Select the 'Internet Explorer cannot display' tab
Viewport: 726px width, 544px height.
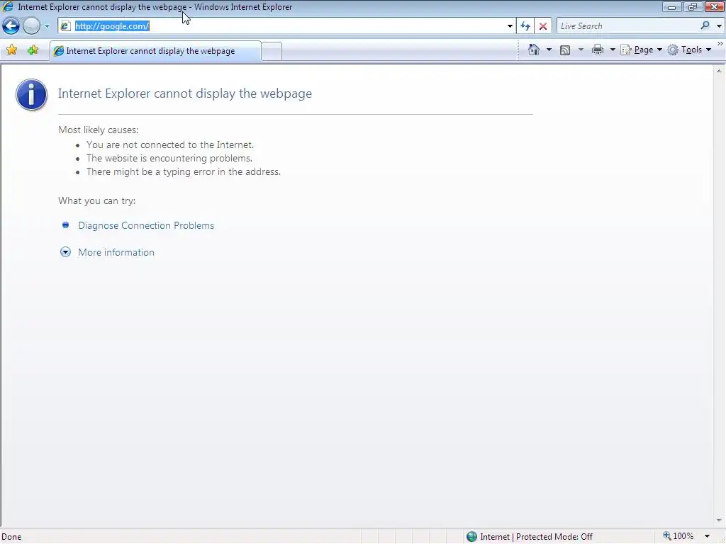(155, 51)
